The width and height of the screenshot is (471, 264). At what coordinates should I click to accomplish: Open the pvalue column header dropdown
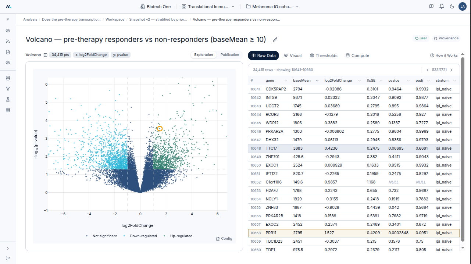[x=408, y=81]
